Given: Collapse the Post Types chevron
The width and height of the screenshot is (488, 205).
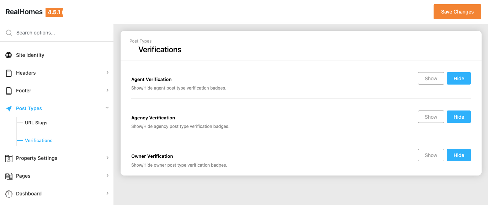Looking at the screenshot, I should (x=107, y=108).
